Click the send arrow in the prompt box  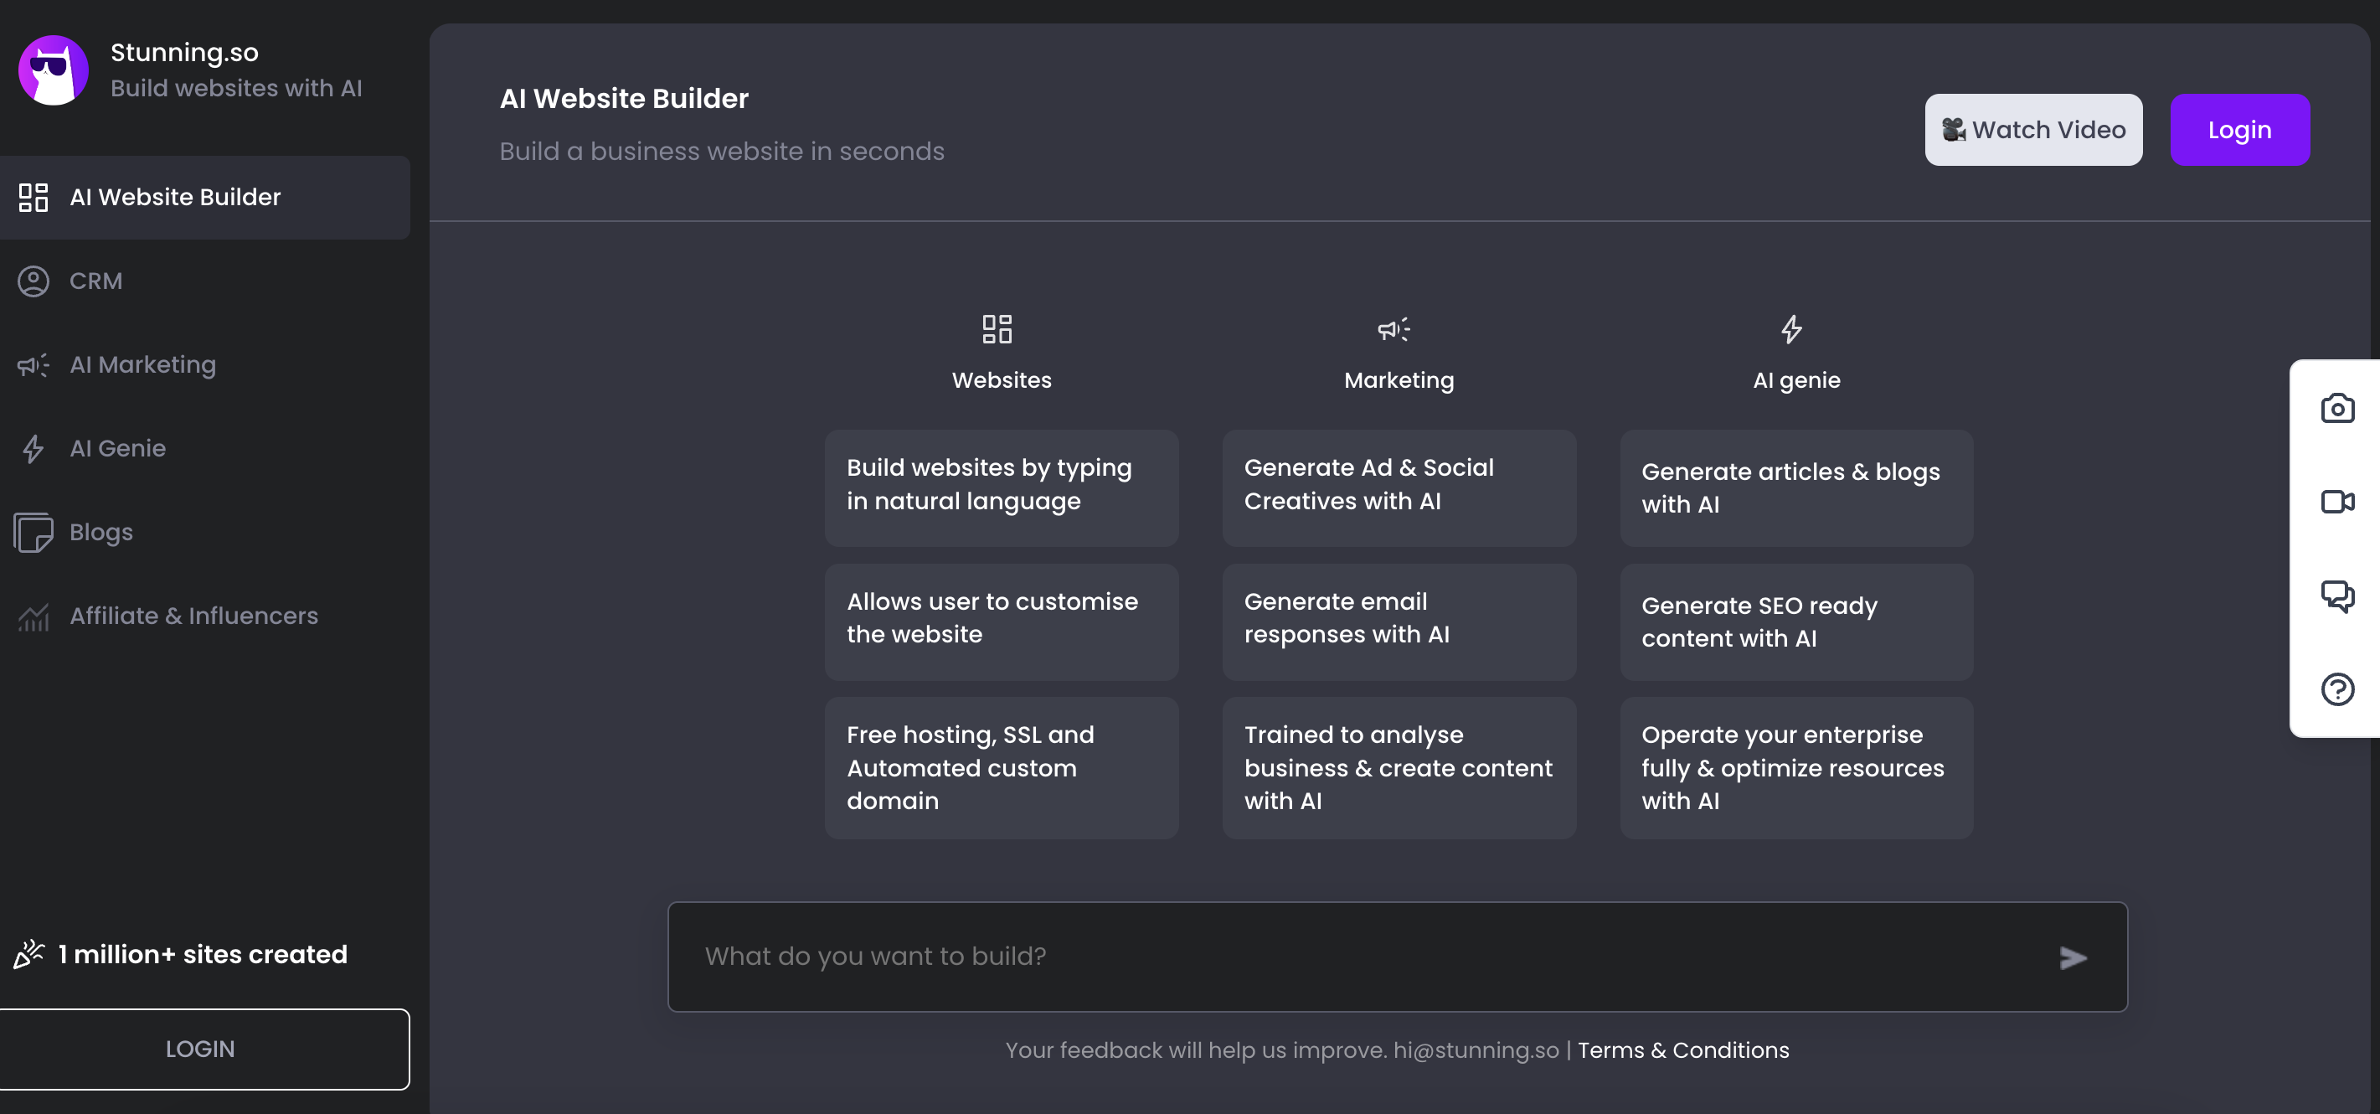point(2073,958)
